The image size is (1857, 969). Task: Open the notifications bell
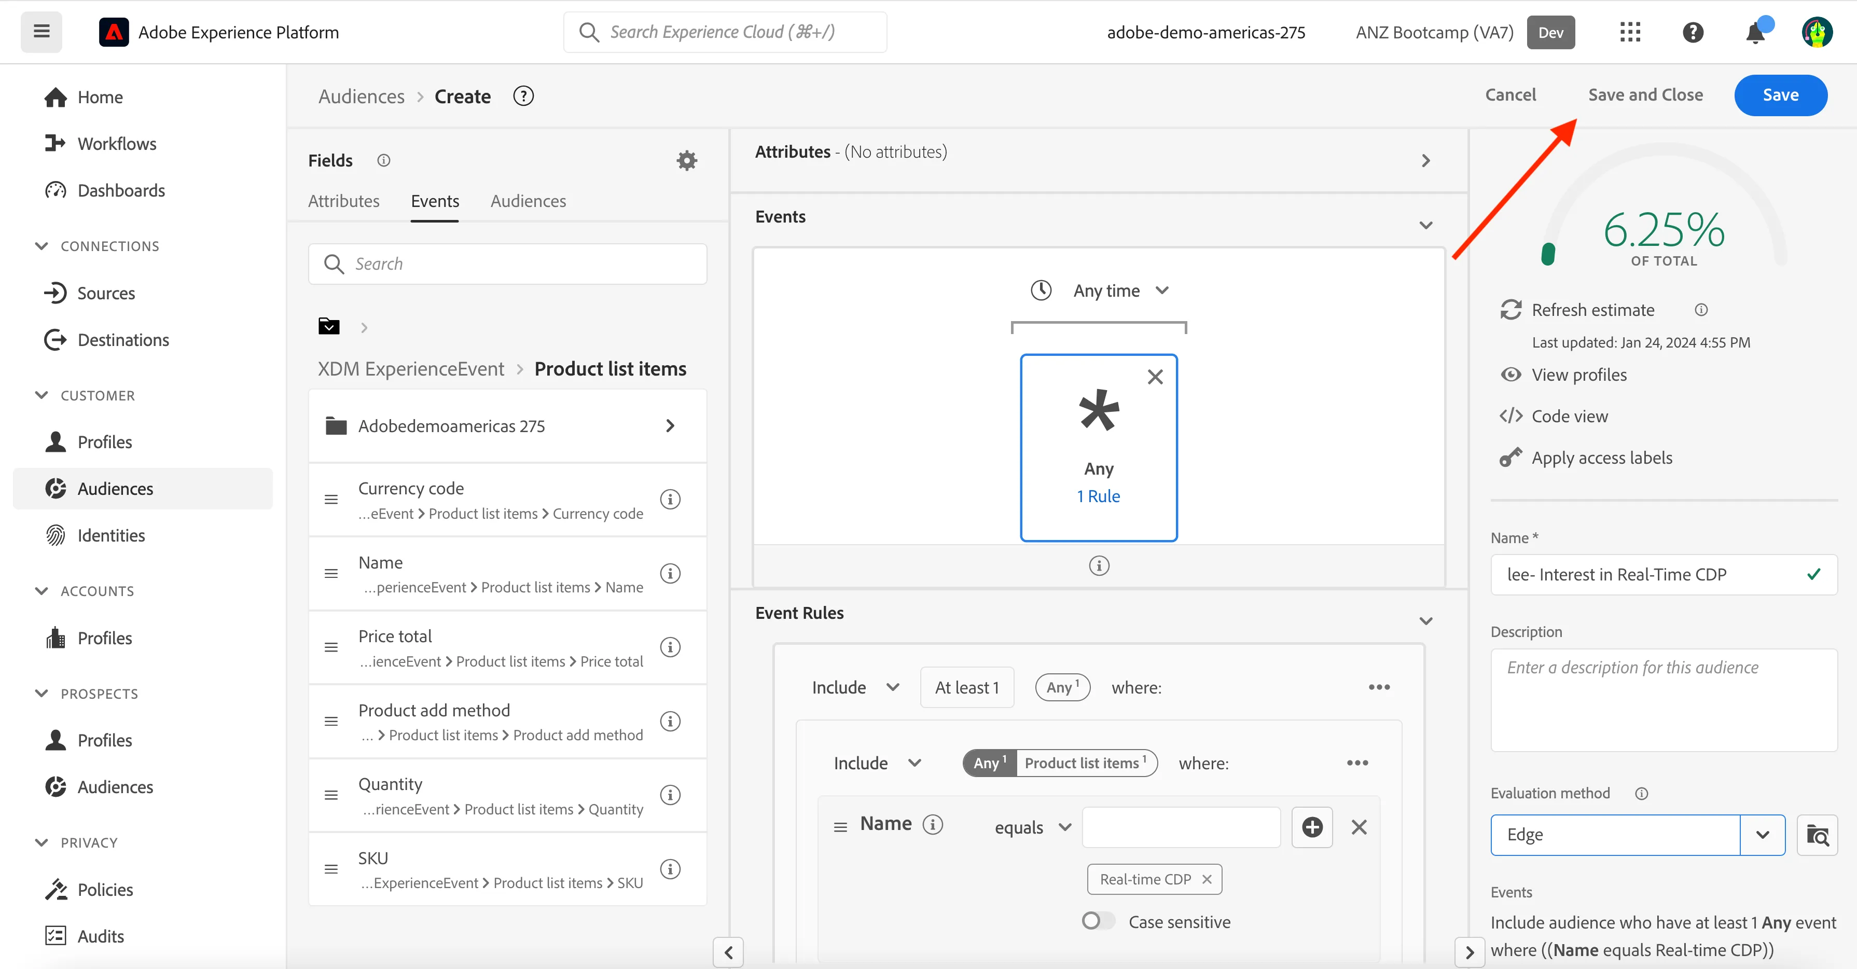pyautogui.click(x=1755, y=33)
